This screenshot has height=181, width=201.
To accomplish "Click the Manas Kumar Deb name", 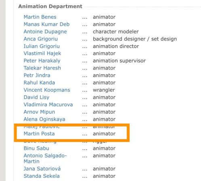I will click(x=46, y=24).
